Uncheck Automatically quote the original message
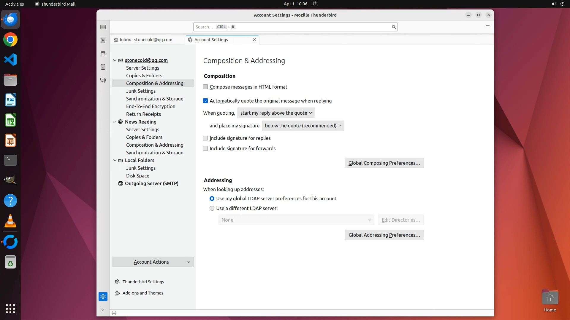Screen dimensions: 570x320 click(205, 101)
